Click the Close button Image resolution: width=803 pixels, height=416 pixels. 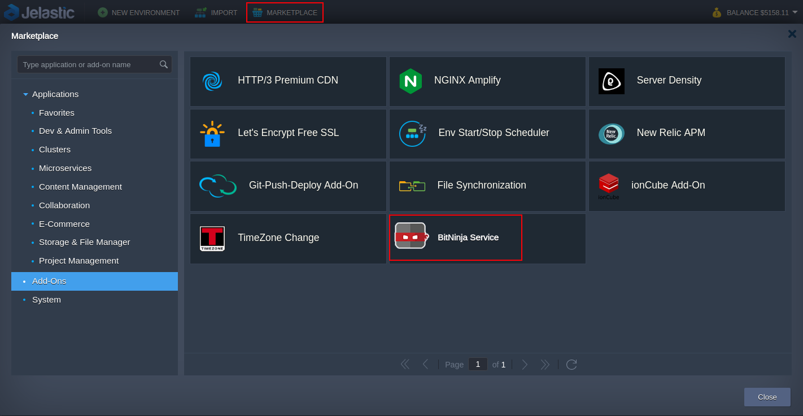tap(767, 397)
